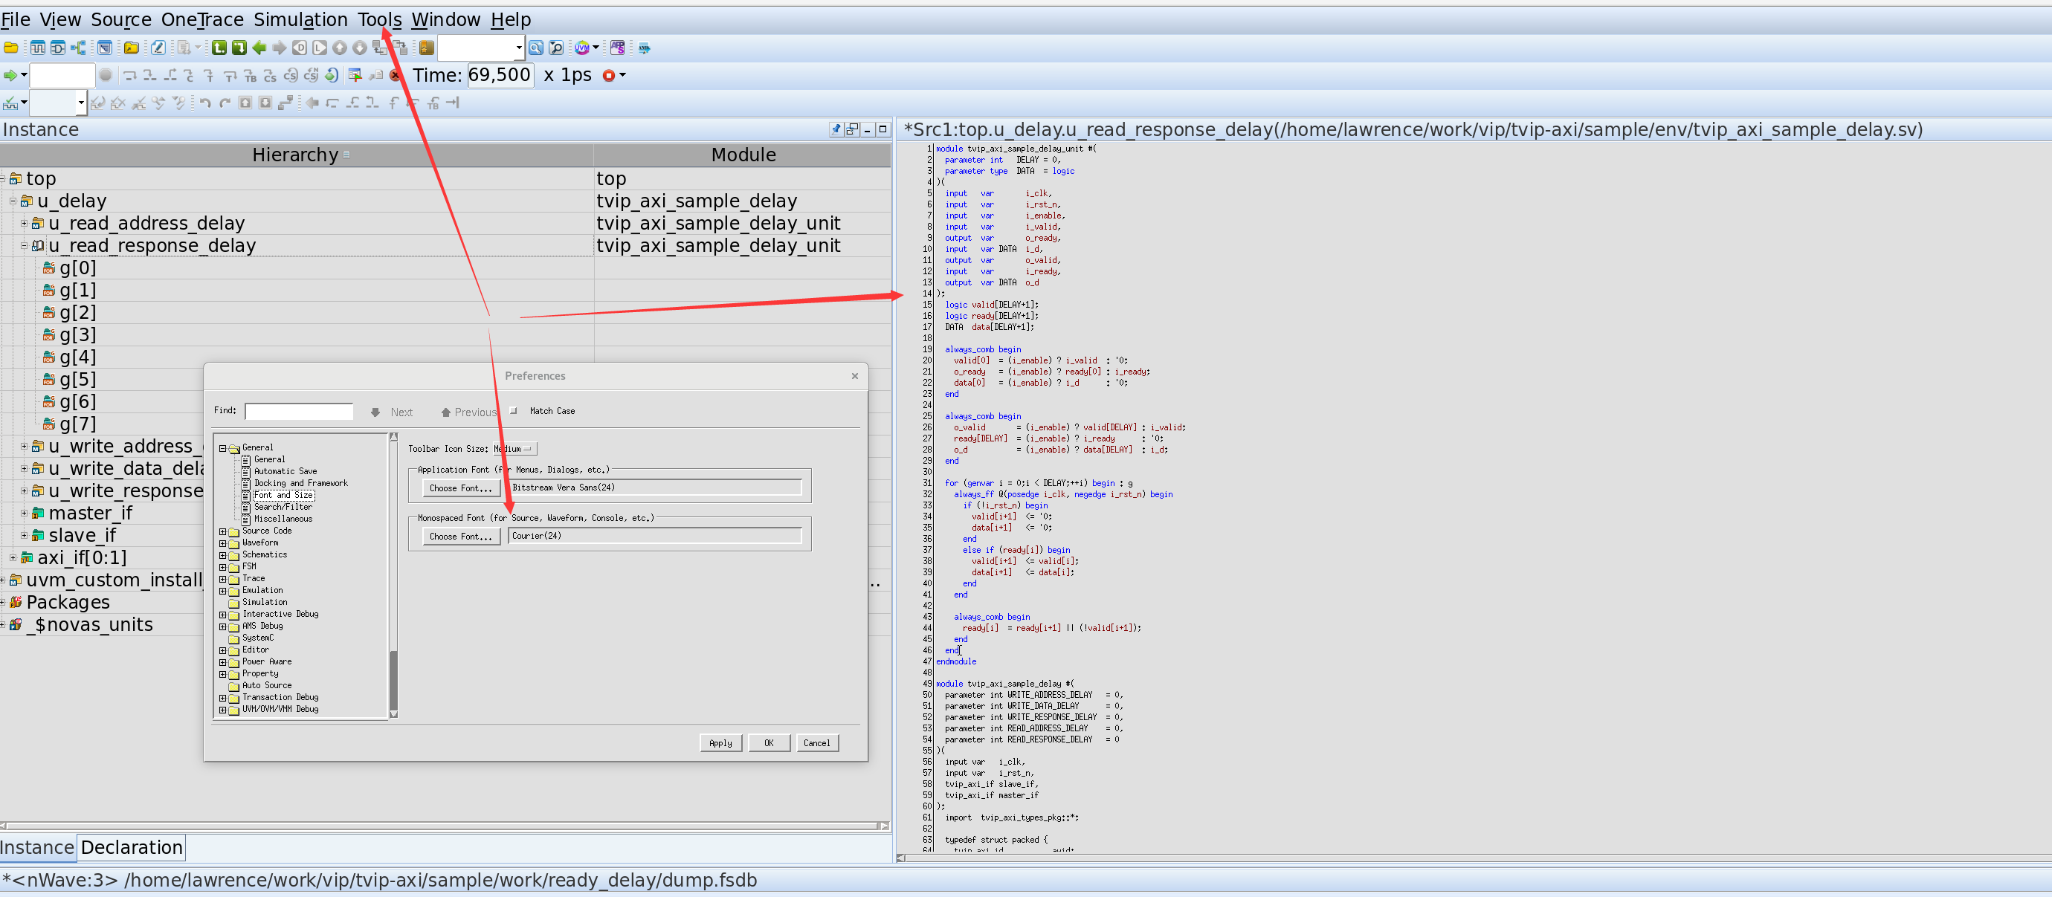Select Docking and Framework preferences page
Screen dimensions: 2052x897
click(x=301, y=483)
